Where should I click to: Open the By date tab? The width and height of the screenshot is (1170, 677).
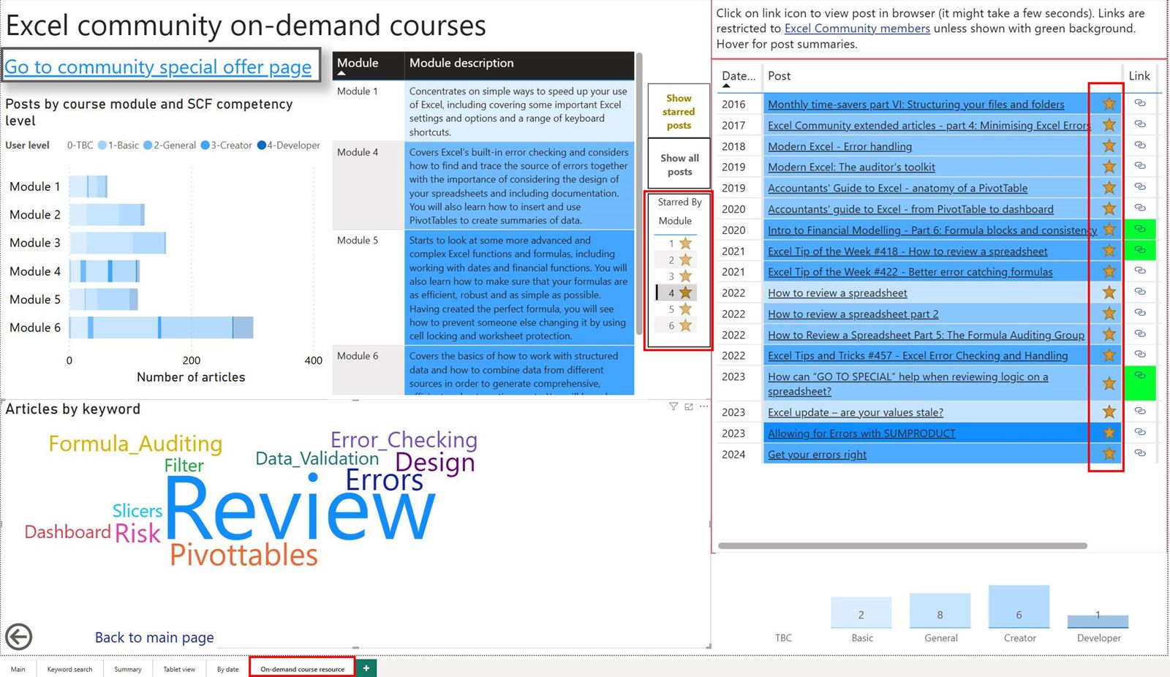[x=227, y=669]
